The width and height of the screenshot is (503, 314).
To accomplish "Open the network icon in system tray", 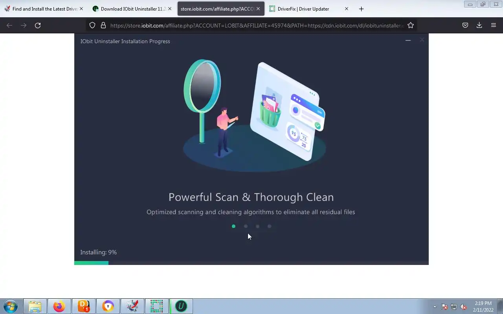I will click(x=454, y=307).
